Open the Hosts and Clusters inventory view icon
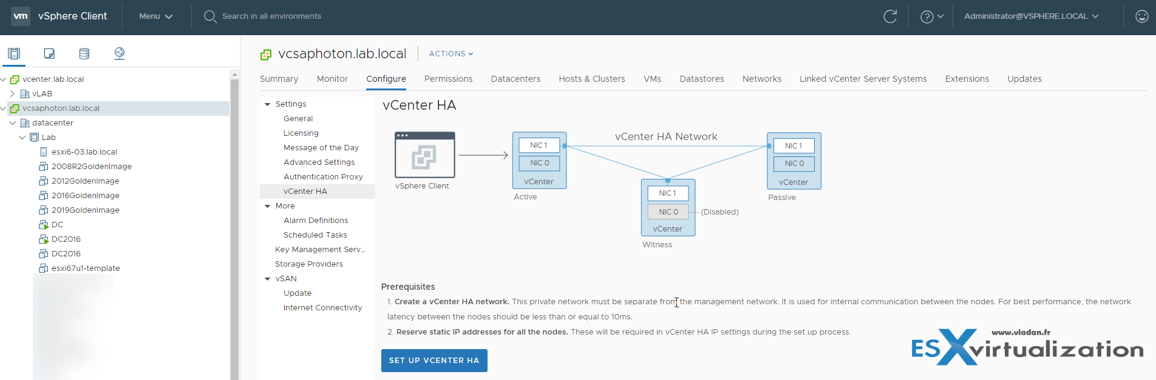 (14, 53)
